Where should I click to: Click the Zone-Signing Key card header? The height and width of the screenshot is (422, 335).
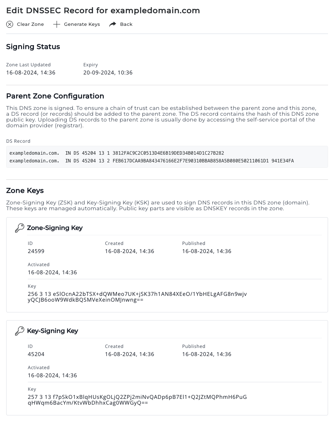coord(55,228)
